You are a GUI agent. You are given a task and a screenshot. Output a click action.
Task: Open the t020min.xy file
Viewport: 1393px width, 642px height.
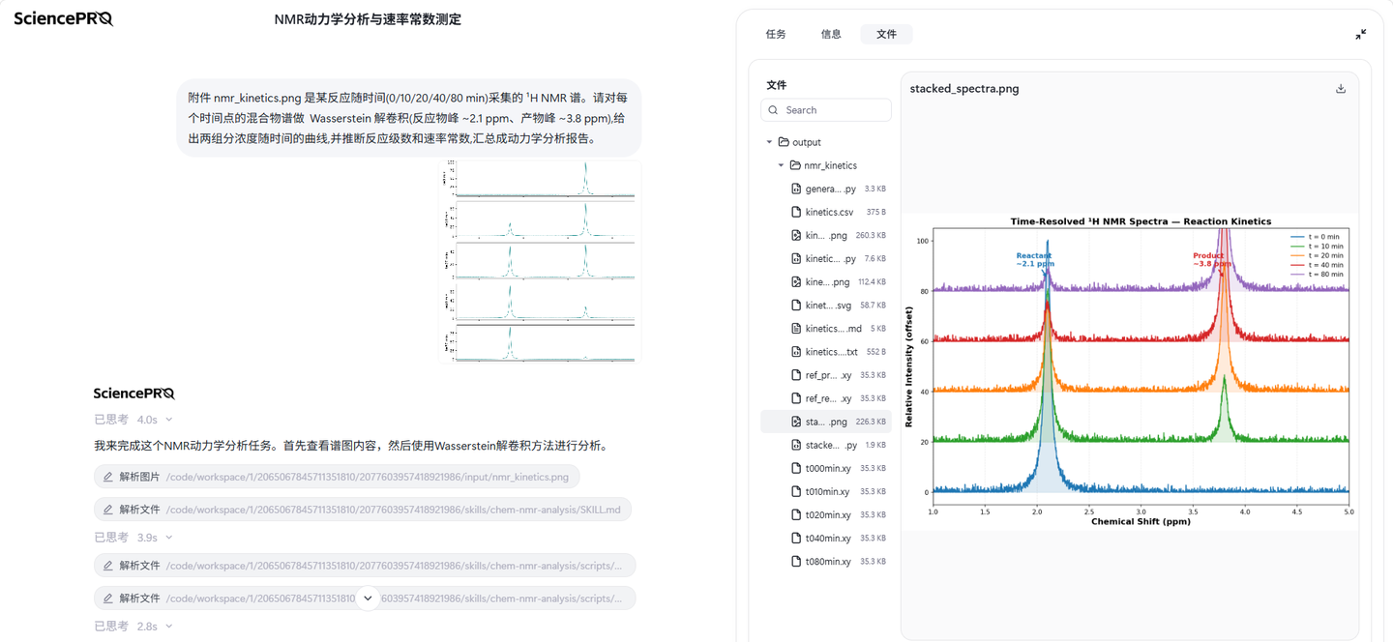click(826, 515)
